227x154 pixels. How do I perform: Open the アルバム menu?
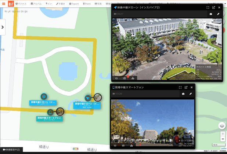tap(35, 4)
